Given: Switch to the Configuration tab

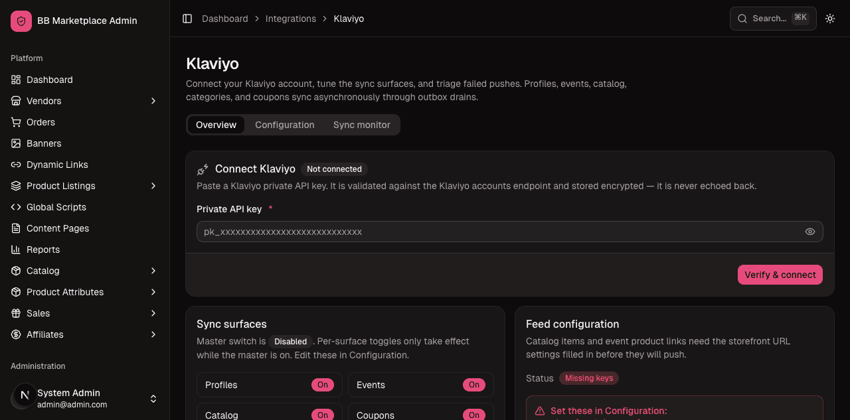Looking at the screenshot, I should coord(285,125).
